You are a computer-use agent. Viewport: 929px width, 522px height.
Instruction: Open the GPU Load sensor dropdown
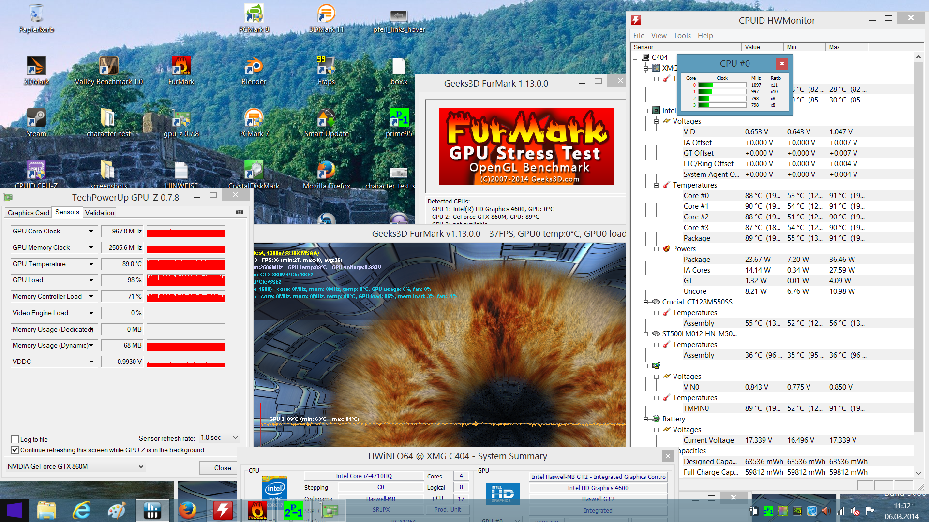coord(91,280)
